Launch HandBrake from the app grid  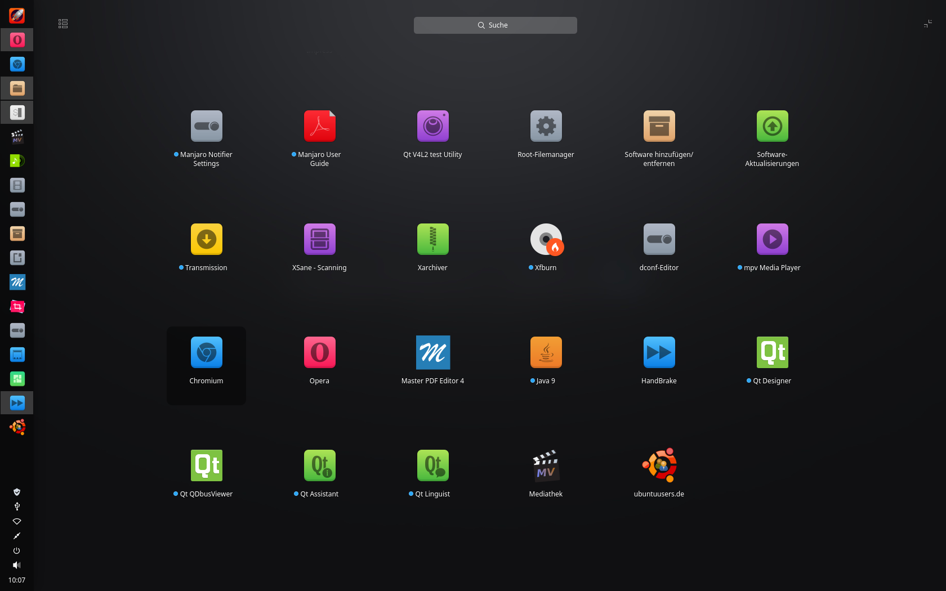(x=659, y=353)
